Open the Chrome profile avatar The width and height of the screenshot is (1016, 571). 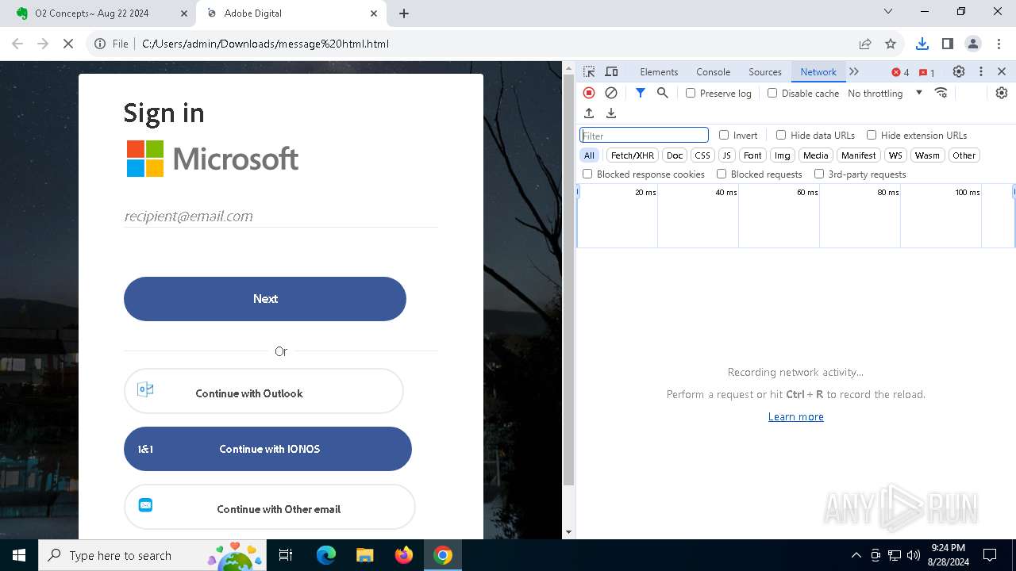click(x=973, y=44)
